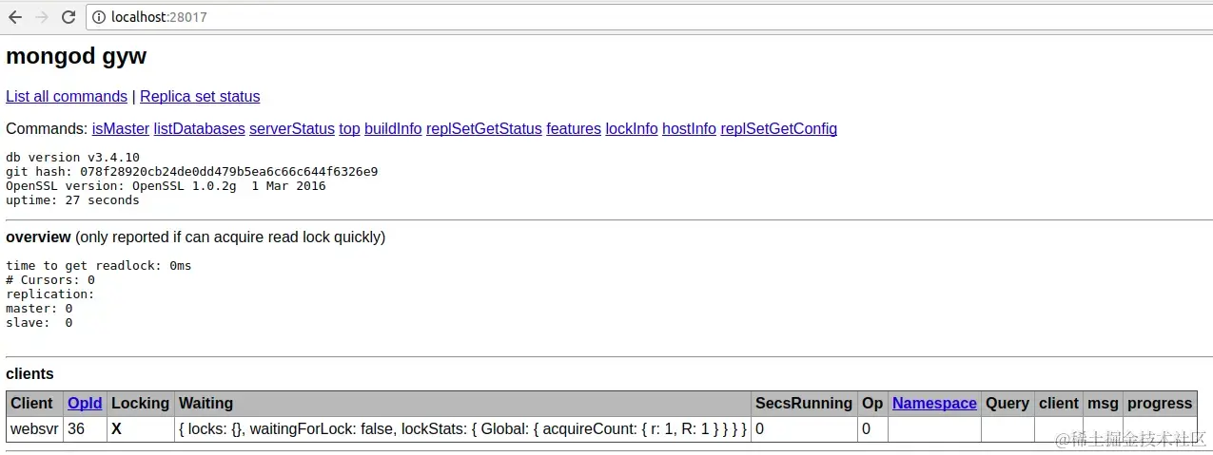The height and width of the screenshot is (455, 1213).
Task: Open the replSetGetStatus command link
Action: (484, 129)
